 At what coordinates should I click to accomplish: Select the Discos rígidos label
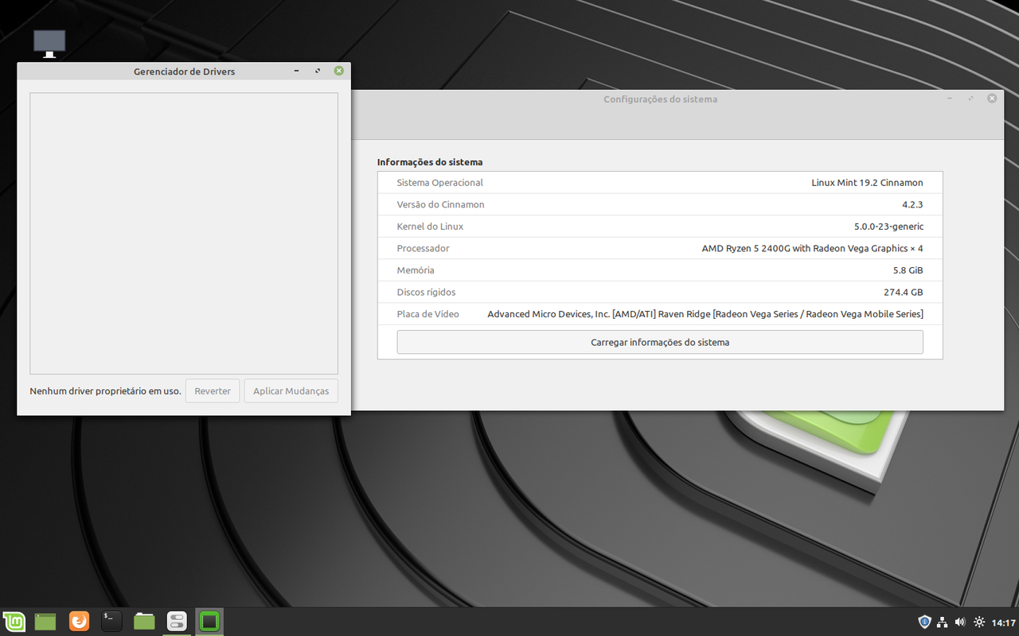427,292
